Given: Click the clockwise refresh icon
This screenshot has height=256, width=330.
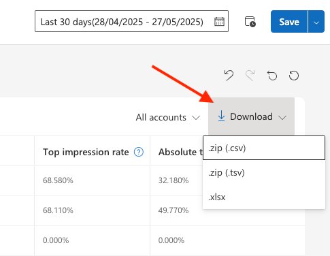Looking at the screenshot, I should (x=294, y=76).
